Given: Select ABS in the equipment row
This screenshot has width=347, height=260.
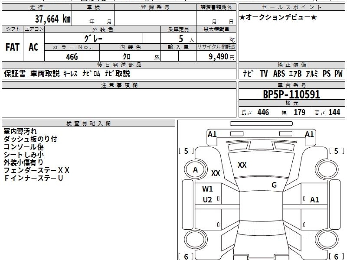Looking at the screenshot, I should click(279, 74).
